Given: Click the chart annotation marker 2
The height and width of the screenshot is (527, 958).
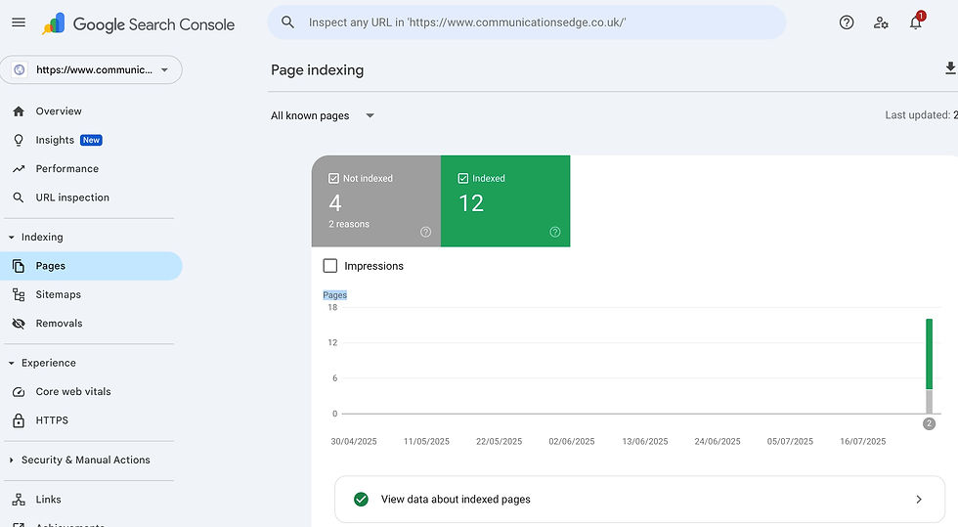Looking at the screenshot, I should (930, 423).
